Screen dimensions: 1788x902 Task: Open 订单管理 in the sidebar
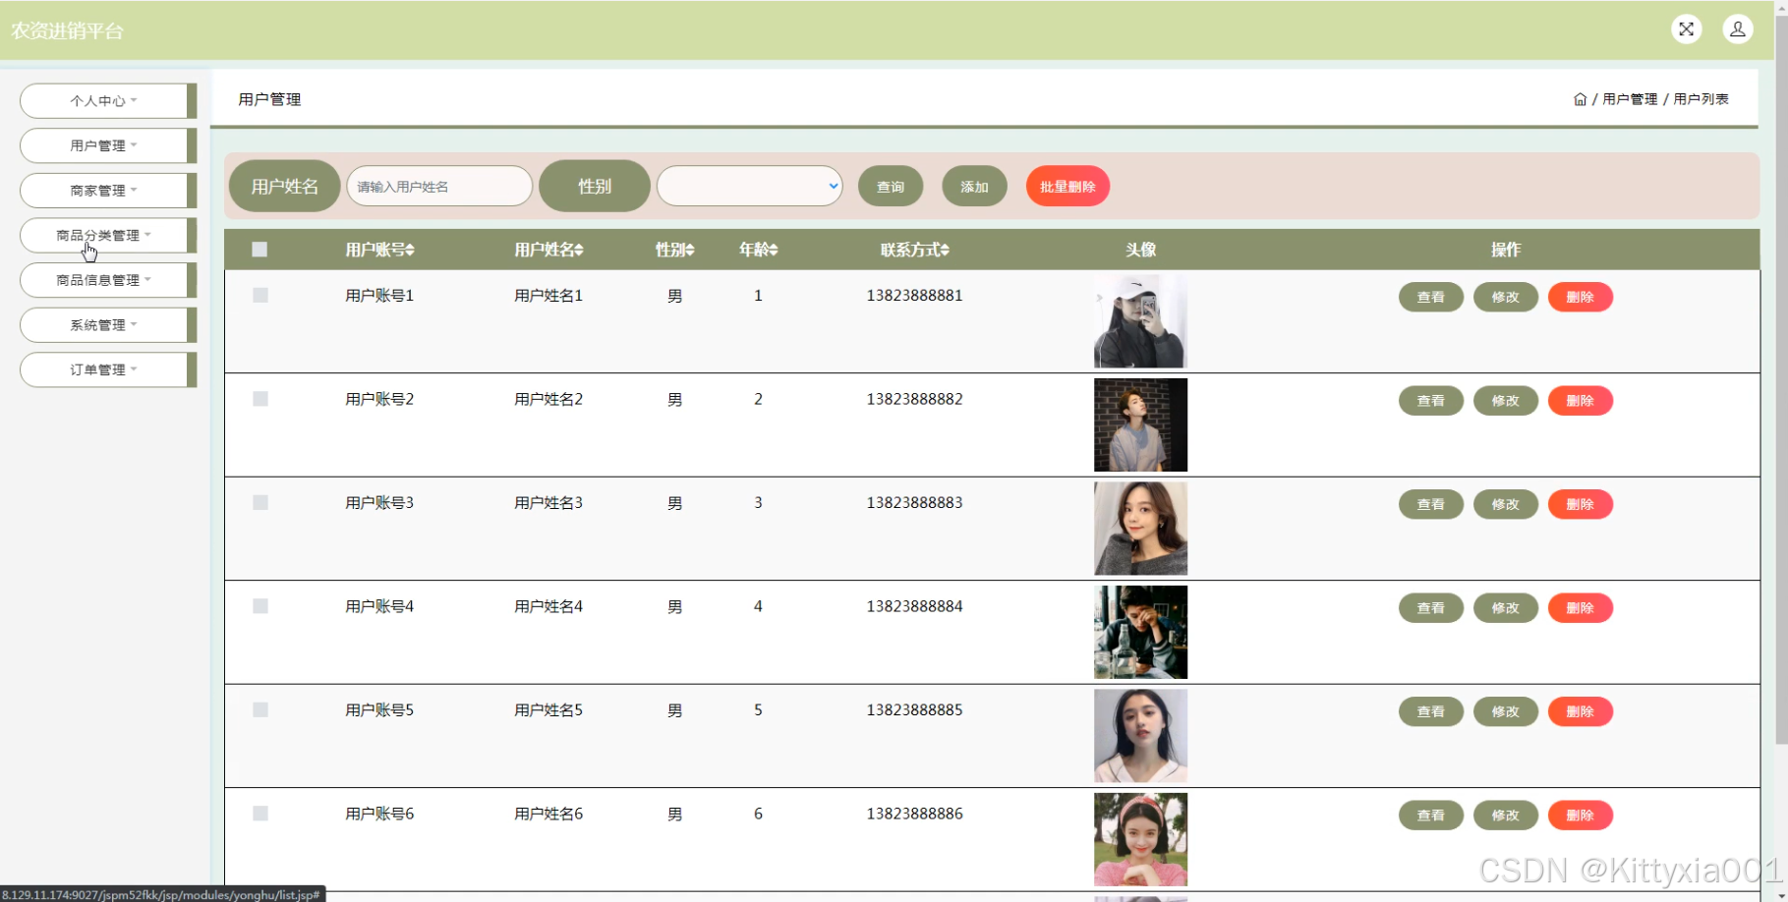[103, 370]
